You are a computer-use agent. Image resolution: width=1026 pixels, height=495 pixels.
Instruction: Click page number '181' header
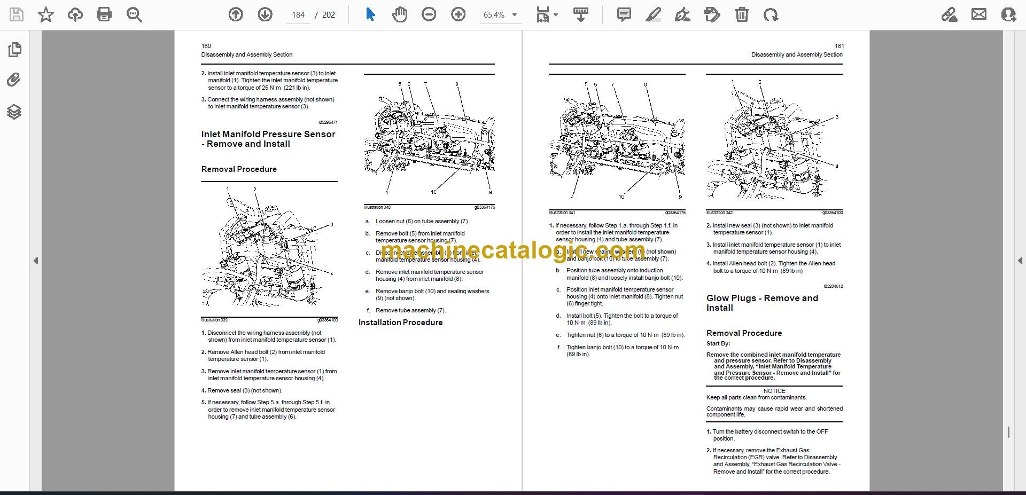click(839, 46)
